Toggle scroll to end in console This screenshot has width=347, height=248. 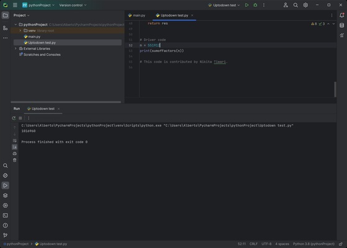point(15,147)
